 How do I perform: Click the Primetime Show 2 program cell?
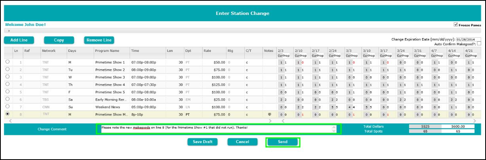coord(112,70)
